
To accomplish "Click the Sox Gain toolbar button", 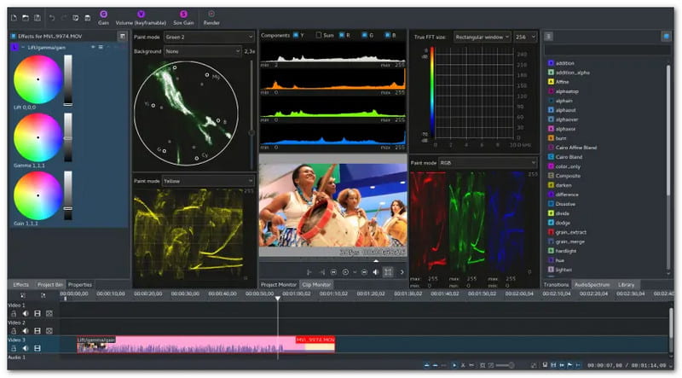I will click(183, 18).
